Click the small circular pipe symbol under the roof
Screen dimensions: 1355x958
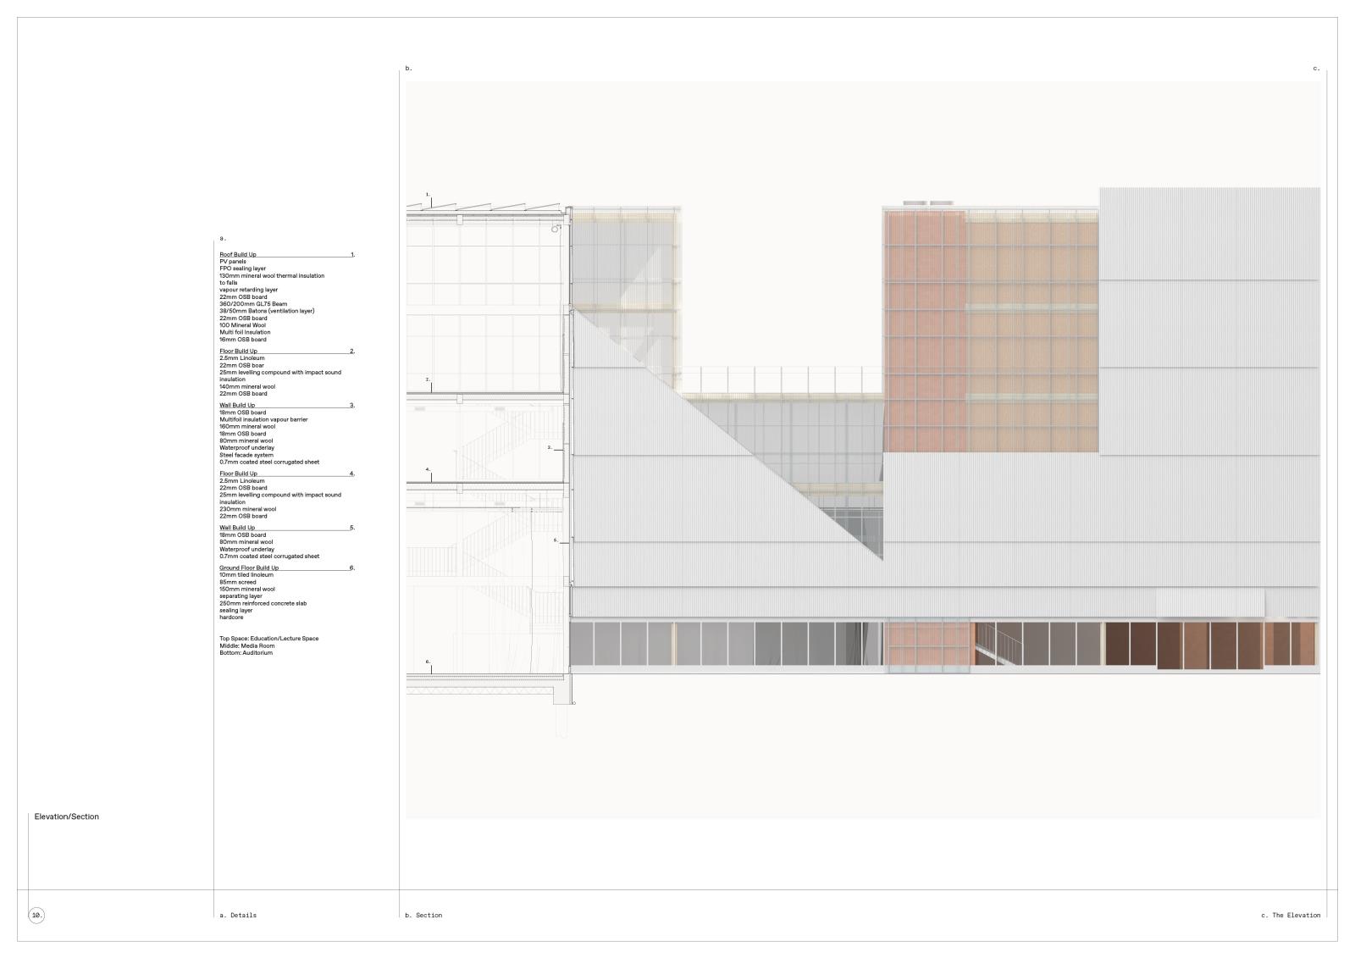(556, 229)
